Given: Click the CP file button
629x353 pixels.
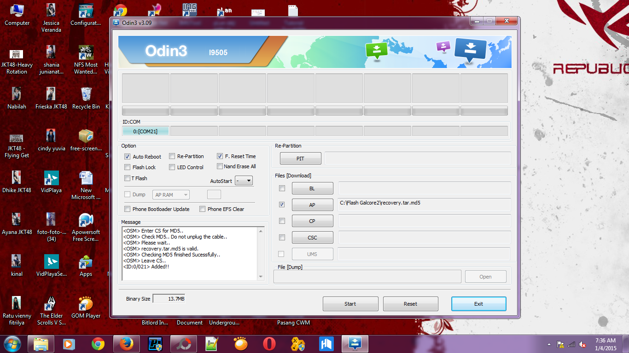Looking at the screenshot, I should click(x=312, y=221).
